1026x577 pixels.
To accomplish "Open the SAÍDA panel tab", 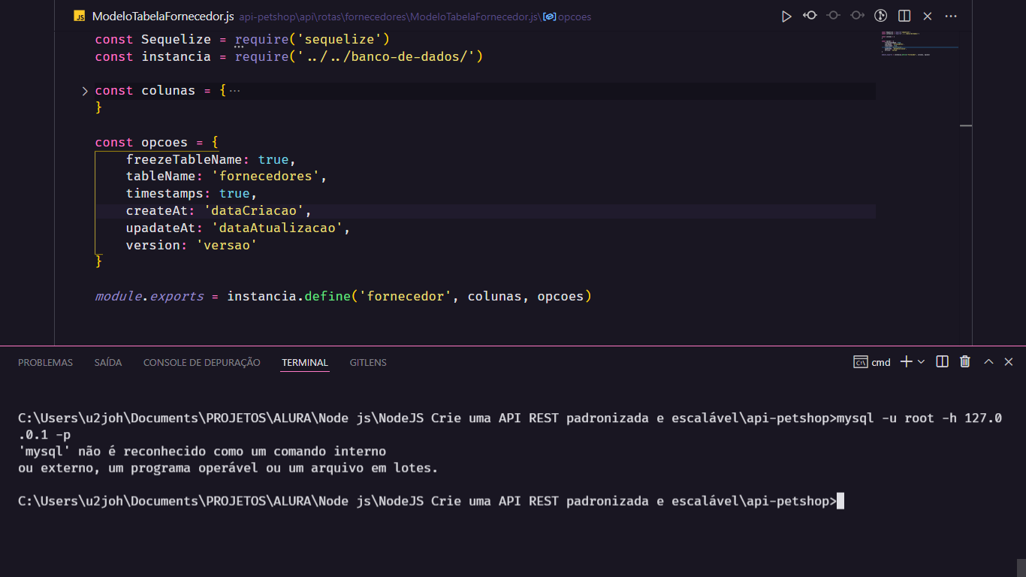I will coord(108,362).
